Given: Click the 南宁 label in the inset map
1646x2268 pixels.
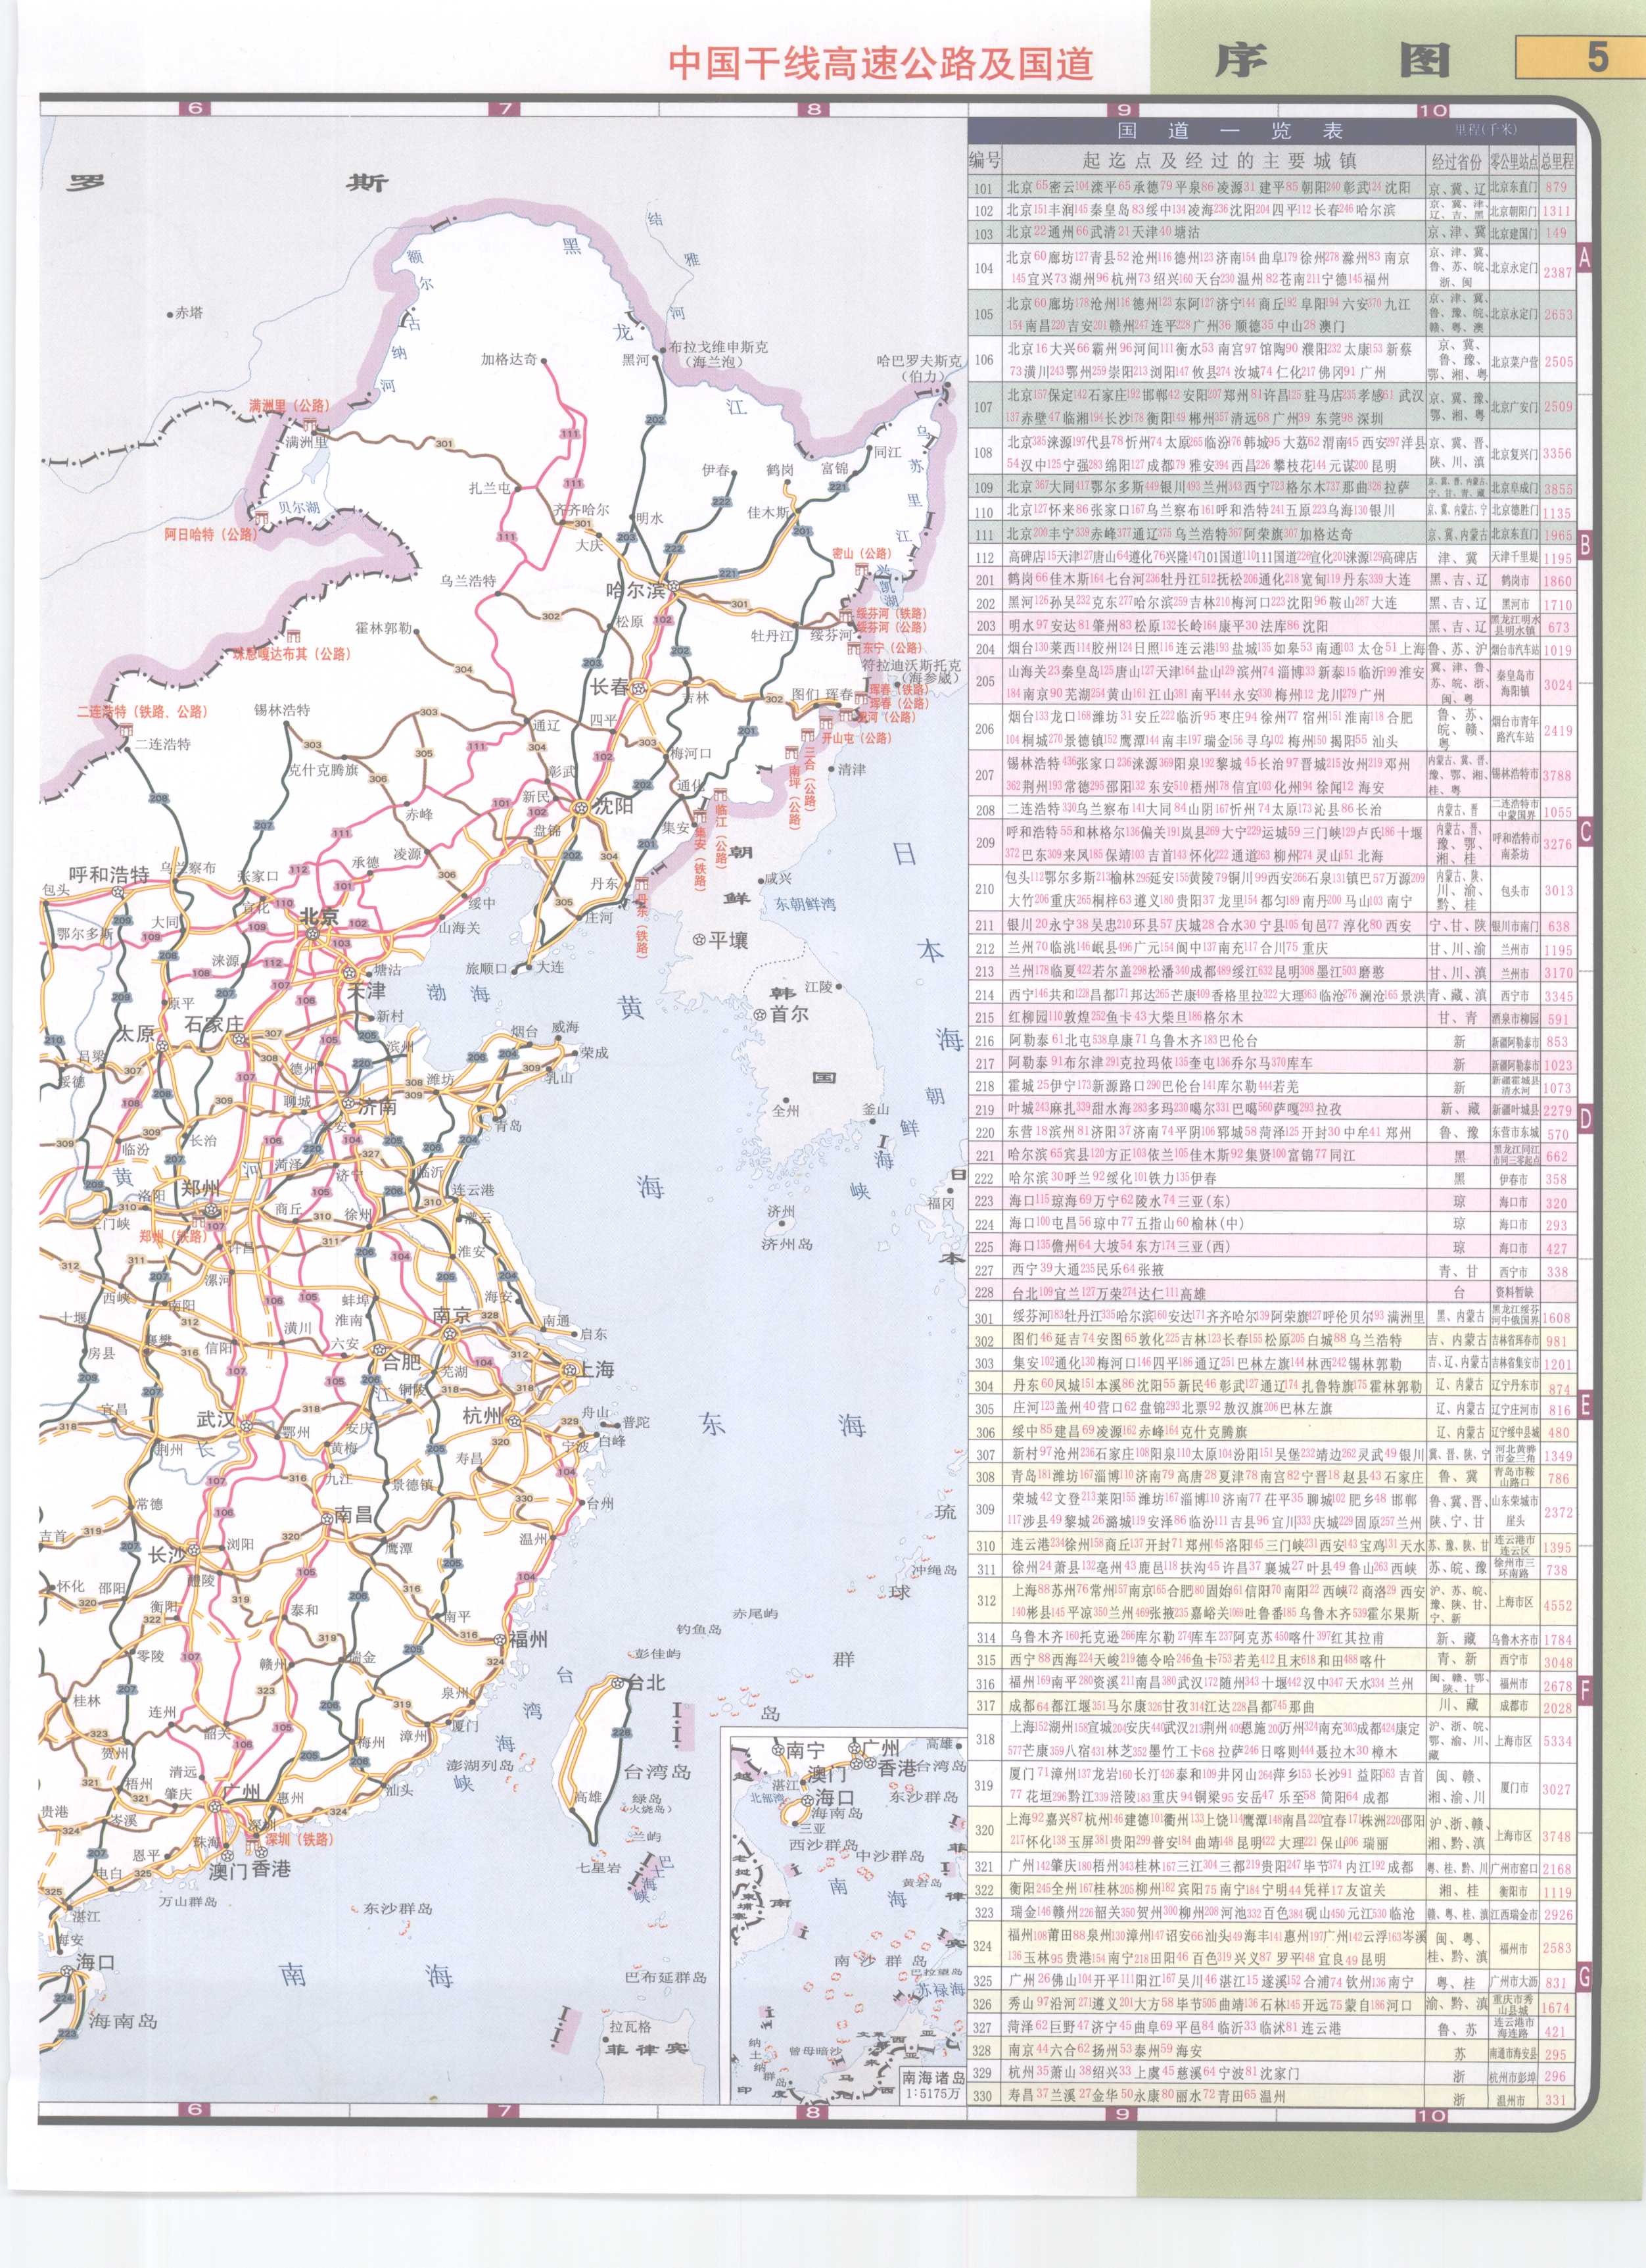Looking at the screenshot, I should click(805, 1750).
